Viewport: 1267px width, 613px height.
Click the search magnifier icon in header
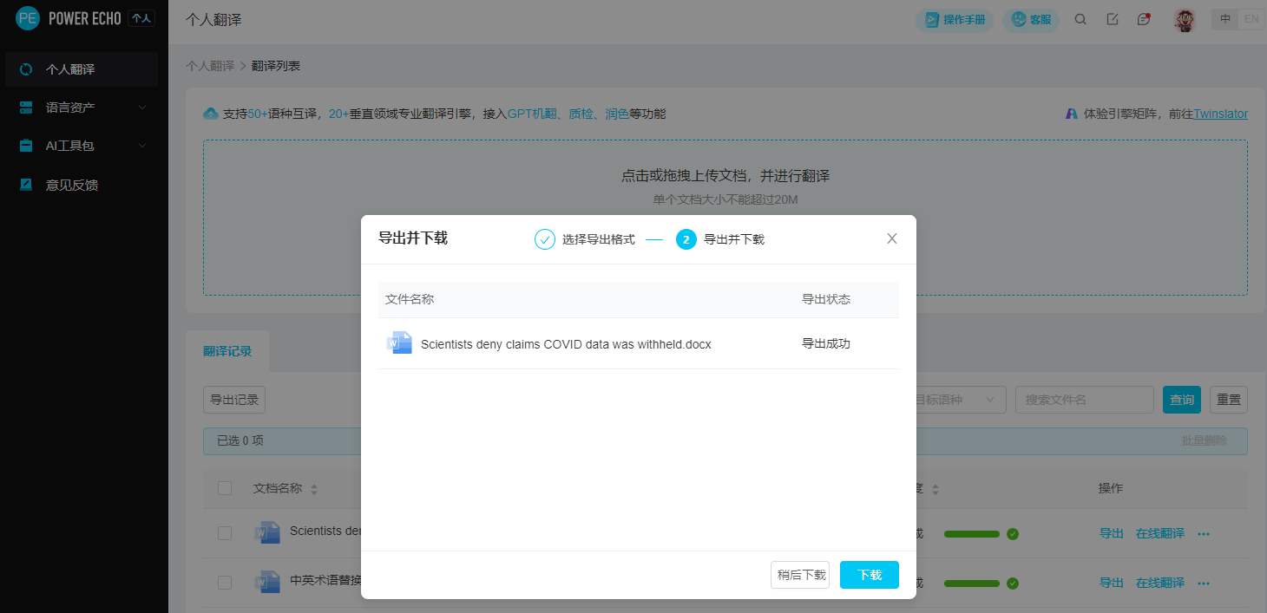1080,19
